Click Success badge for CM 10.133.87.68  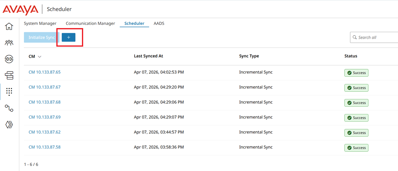[356, 103]
